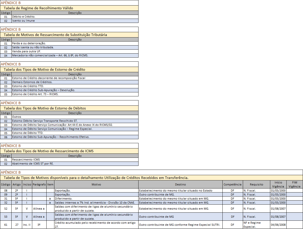
Task: Select code cell '08'
Action: click(x=6, y=190)
